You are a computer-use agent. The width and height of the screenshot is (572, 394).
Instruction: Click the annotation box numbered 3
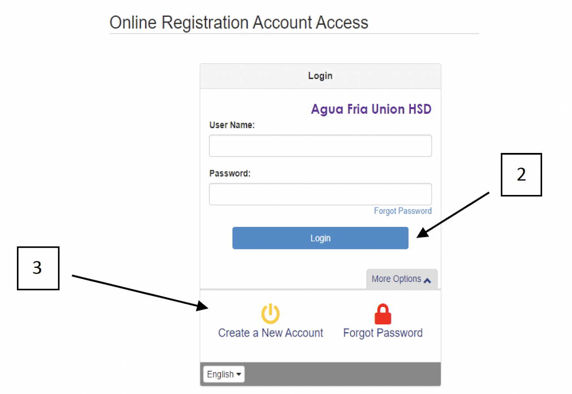tap(38, 268)
